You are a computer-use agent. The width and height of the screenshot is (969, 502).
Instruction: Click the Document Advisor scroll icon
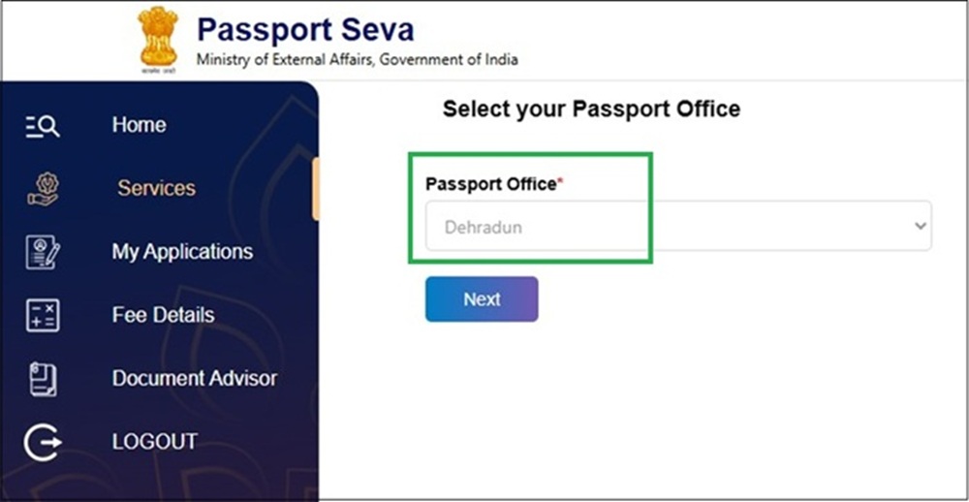[43, 379]
